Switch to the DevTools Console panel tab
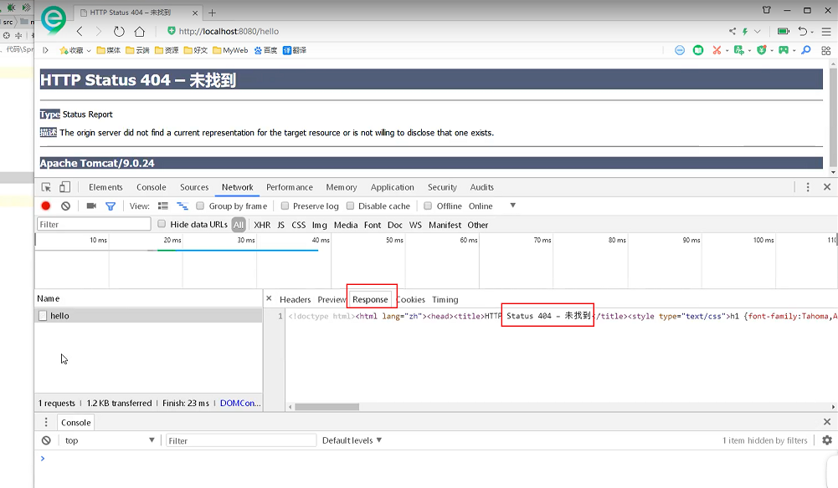Image resolution: width=838 pixels, height=488 pixels. 152,187
